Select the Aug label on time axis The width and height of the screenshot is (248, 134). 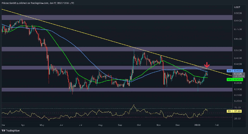point(100,125)
